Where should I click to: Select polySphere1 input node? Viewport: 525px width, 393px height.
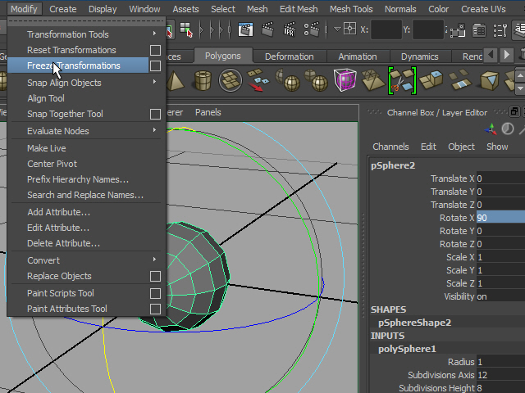coord(407,349)
